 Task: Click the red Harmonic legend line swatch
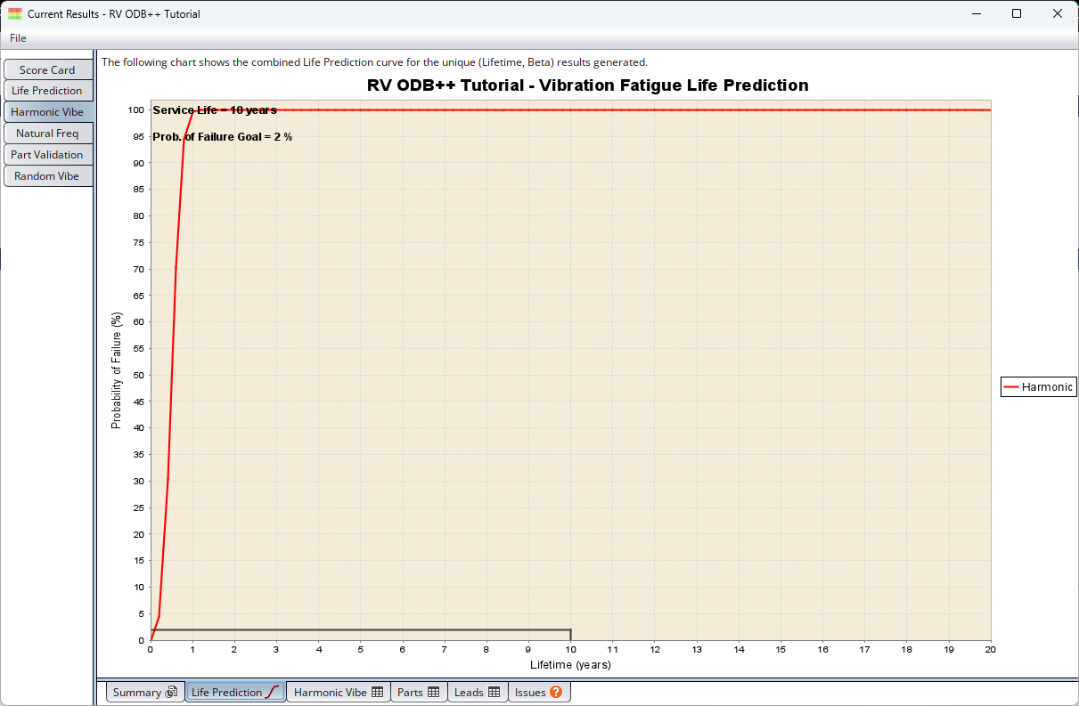tap(1010, 387)
